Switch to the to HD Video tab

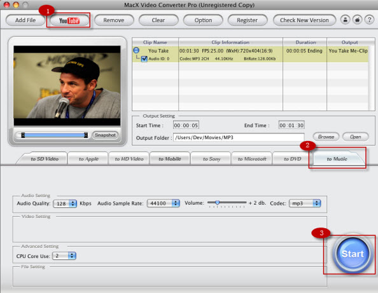pos(129,159)
